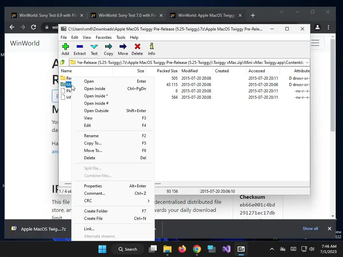Open the File menu in 7-Zip

(64, 37)
